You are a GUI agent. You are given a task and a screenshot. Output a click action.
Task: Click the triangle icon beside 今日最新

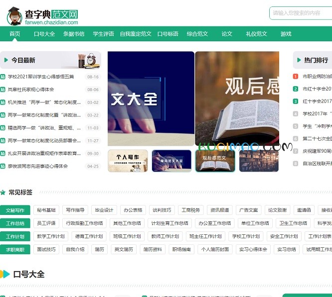pos(6,60)
